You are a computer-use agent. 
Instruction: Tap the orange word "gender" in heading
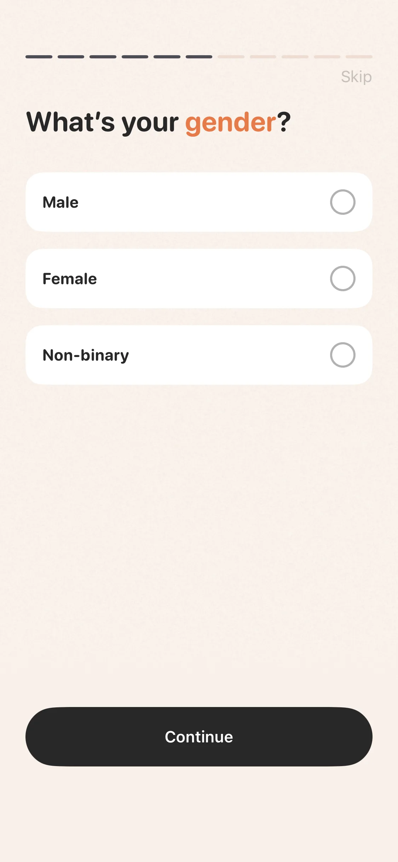tap(231, 122)
